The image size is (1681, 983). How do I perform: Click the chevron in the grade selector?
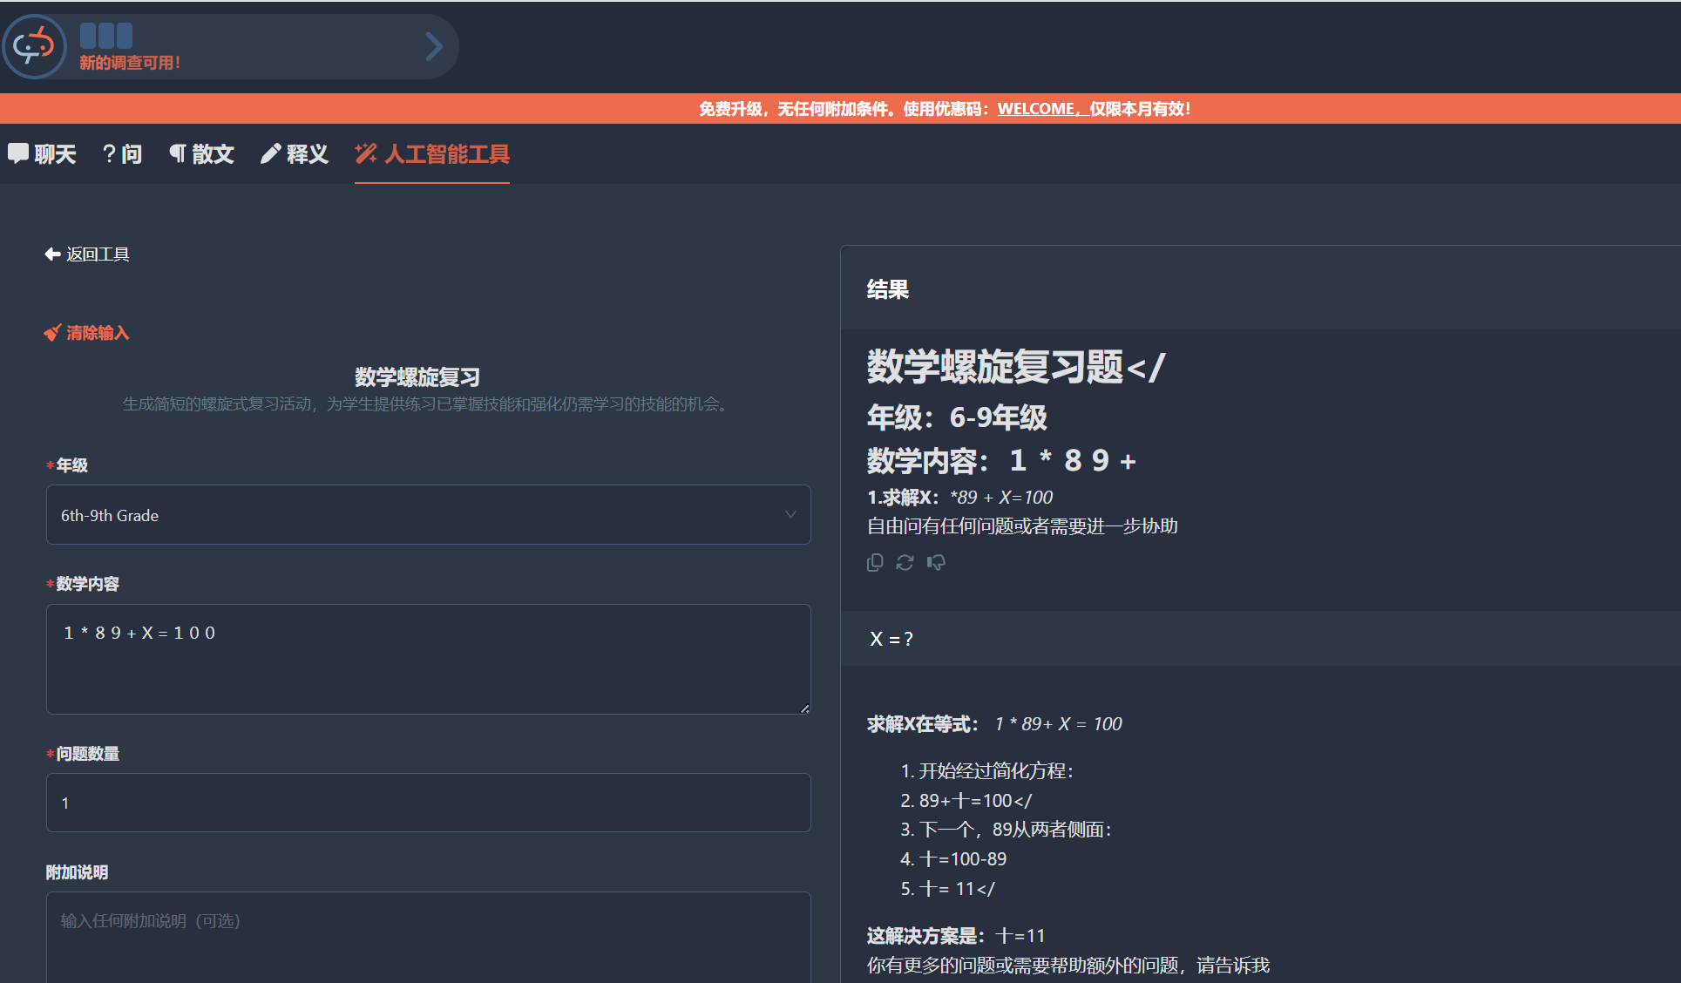coord(790,515)
